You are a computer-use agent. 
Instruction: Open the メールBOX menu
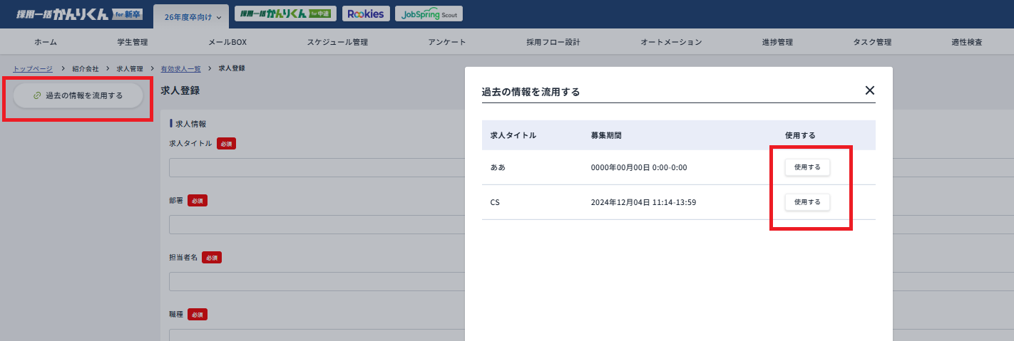[x=227, y=42]
